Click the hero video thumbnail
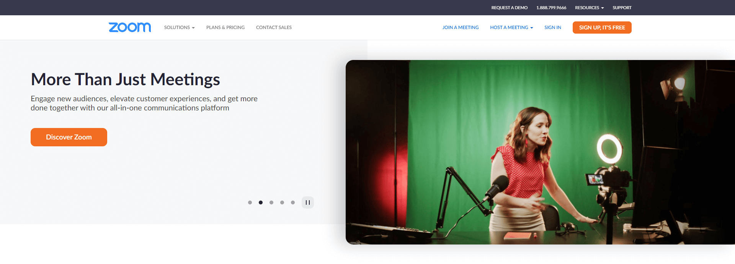The width and height of the screenshot is (735, 264). (x=540, y=152)
